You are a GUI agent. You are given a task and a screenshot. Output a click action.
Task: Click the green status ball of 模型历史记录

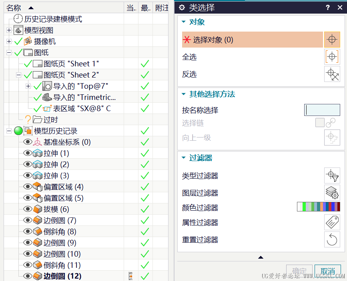[18, 131]
